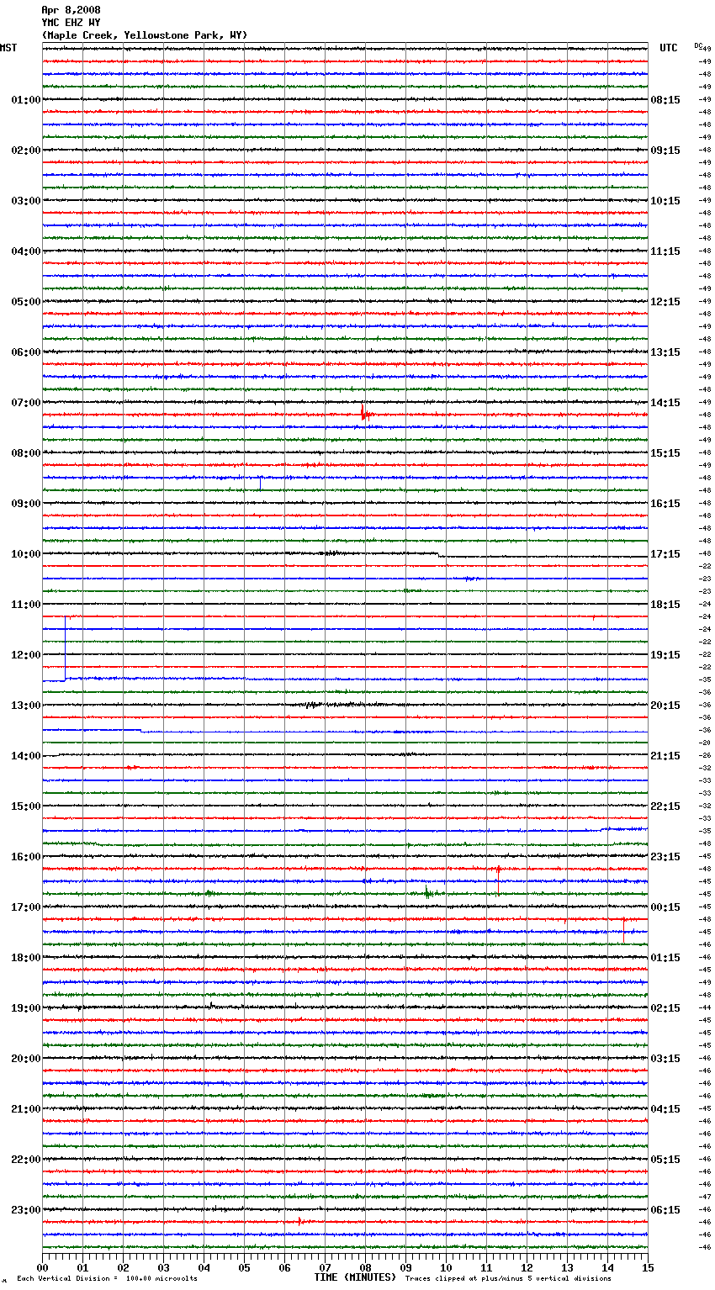
Task: Click the 11:15 UTC time label
Action: pos(665,251)
